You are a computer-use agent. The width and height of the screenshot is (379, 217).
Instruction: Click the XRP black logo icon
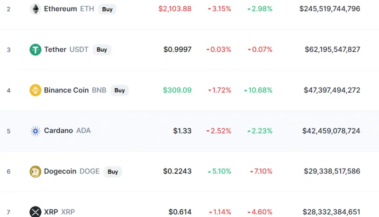36,212
